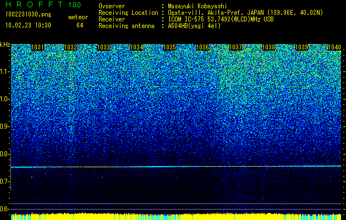Viewport: 346px width, 220px height.
Task: Click the Ovserver field label
Action: 112,6
